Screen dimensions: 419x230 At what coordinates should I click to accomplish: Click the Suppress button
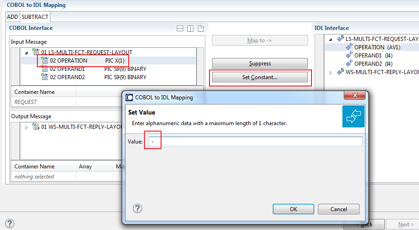coord(260,63)
